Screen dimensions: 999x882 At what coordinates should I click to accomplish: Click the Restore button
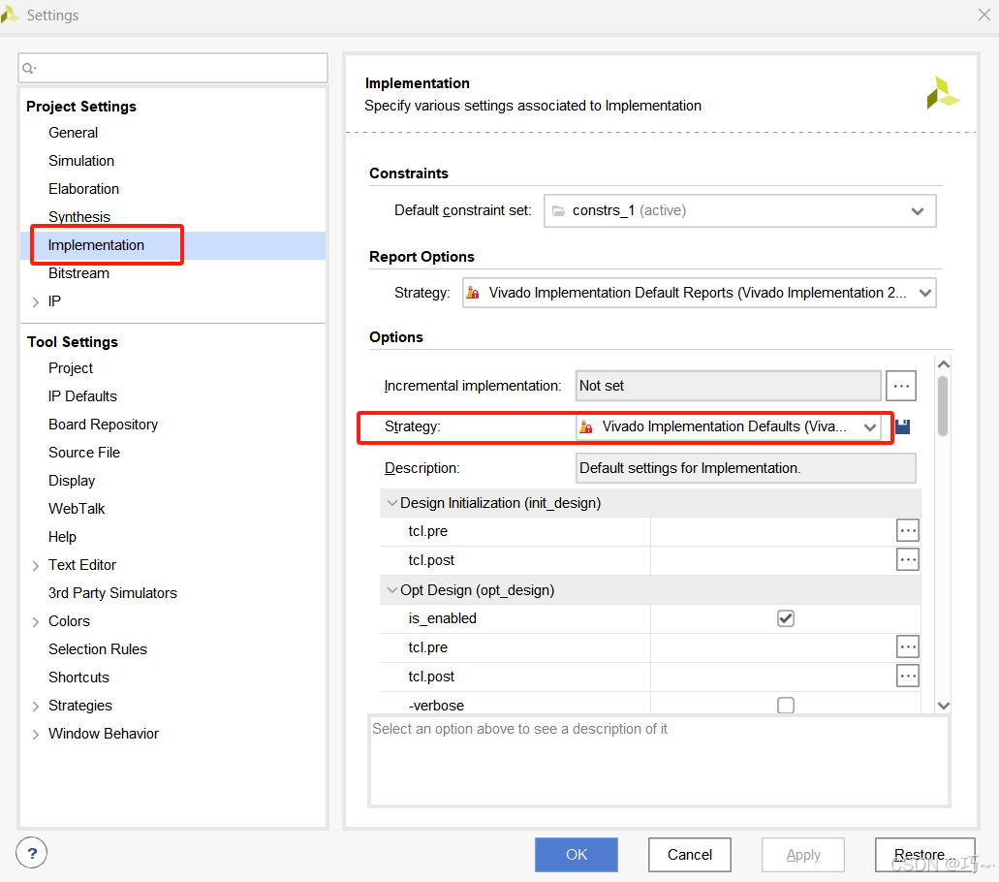point(925,855)
